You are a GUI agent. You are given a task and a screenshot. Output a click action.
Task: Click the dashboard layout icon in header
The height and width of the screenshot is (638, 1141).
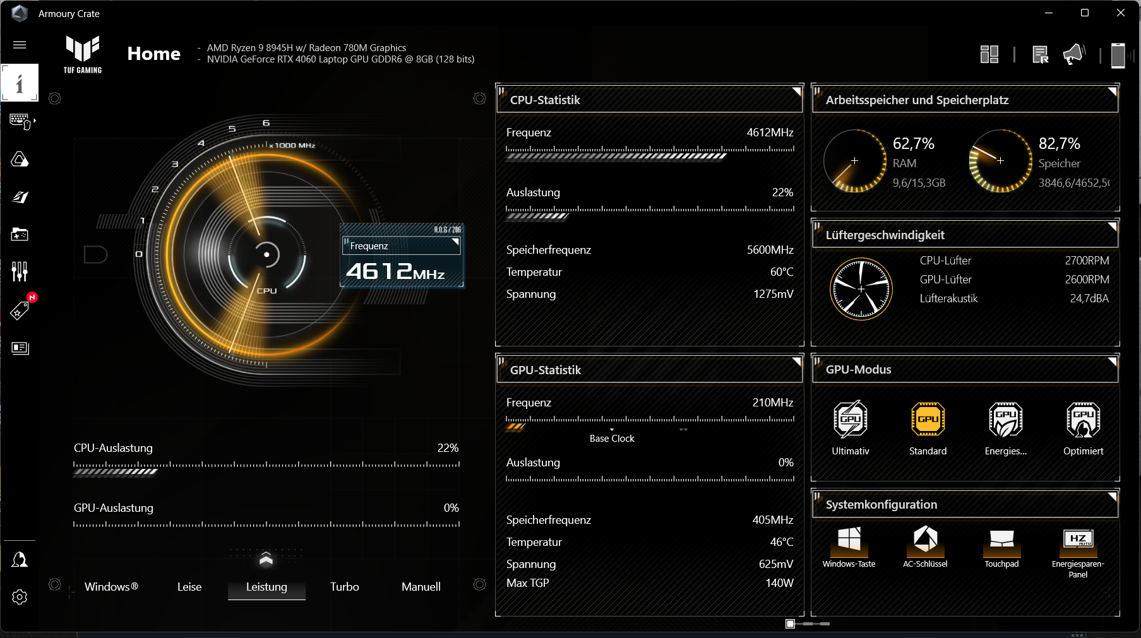pos(989,54)
